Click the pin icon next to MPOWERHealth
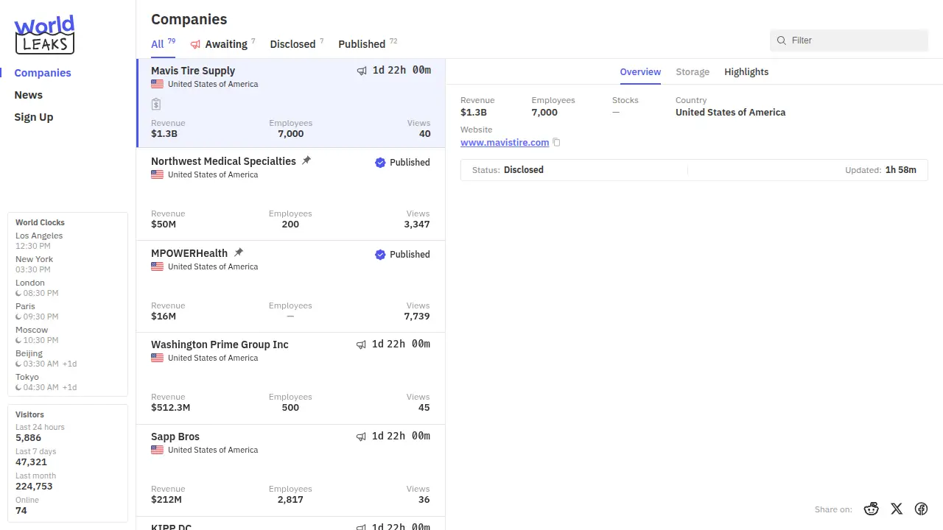The width and height of the screenshot is (943, 530). click(239, 252)
